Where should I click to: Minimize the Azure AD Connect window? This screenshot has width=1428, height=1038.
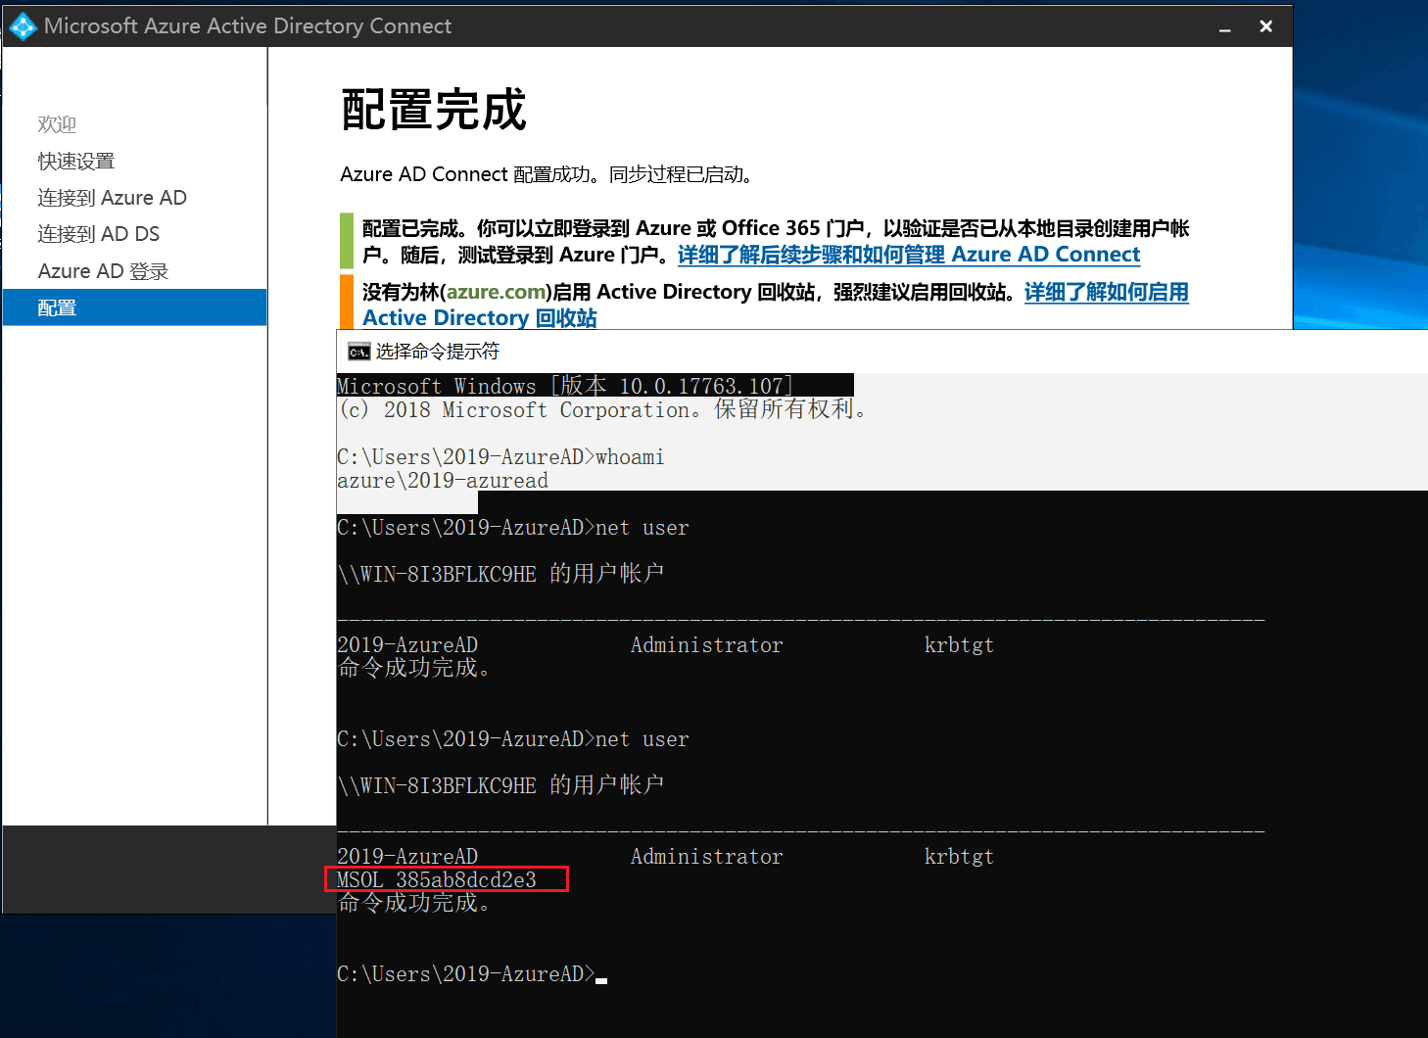(x=1224, y=27)
